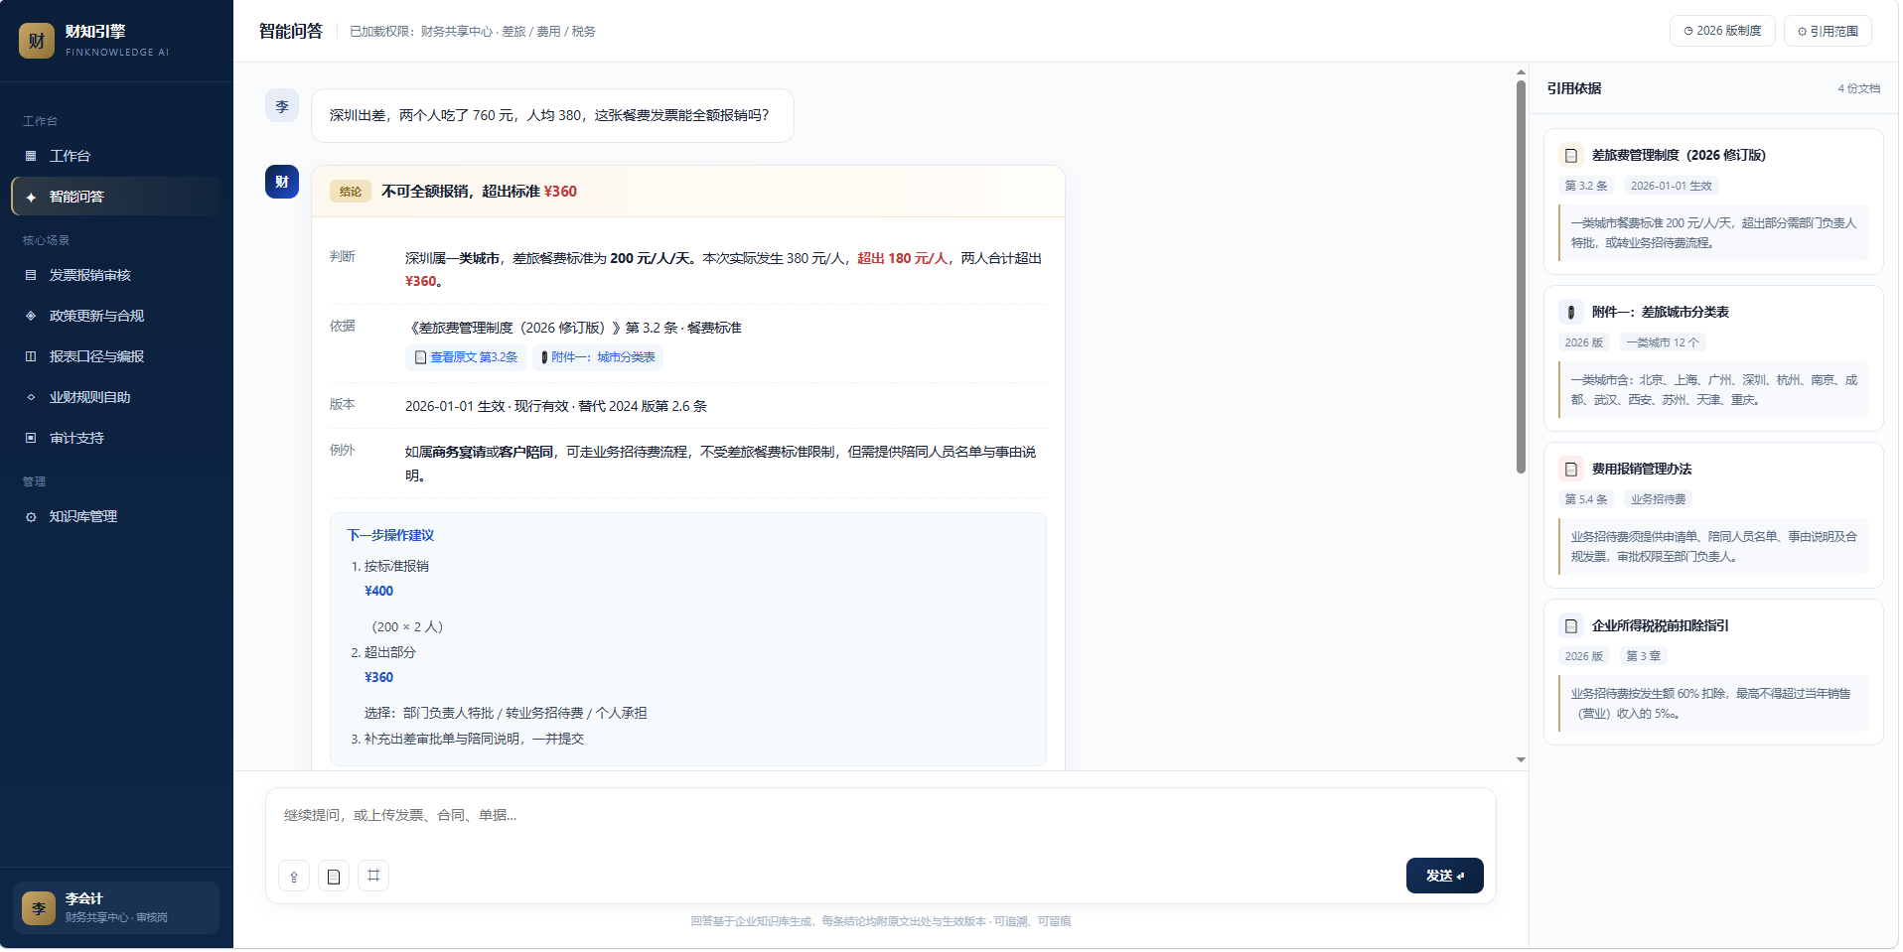
Task: Open 知识库管理 settings
Action: [116, 516]
